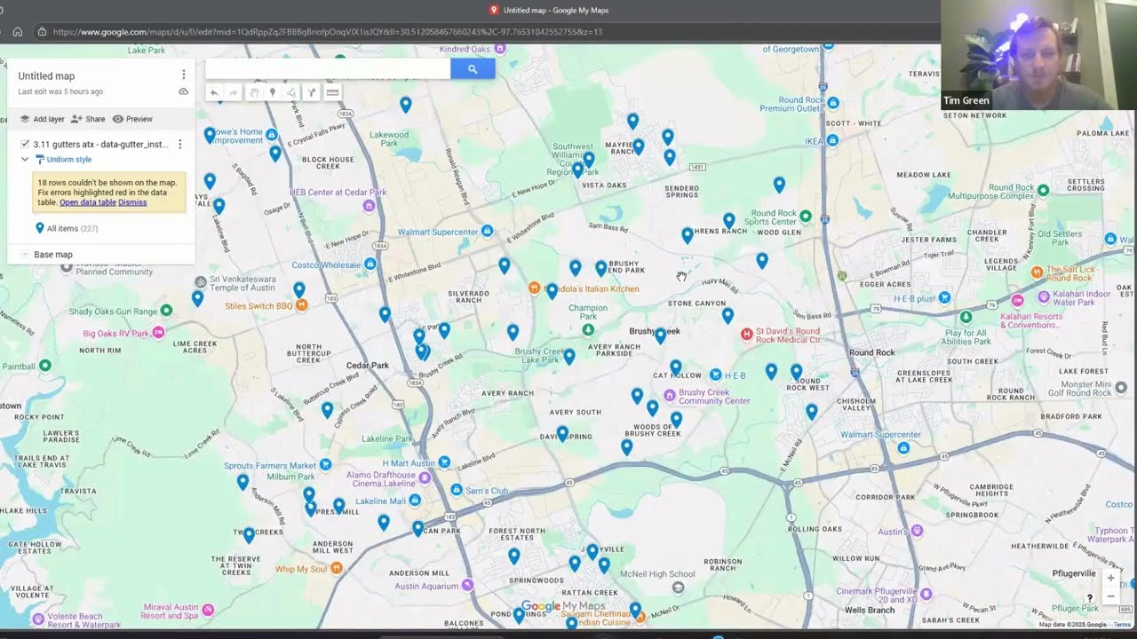Select the Add marker tool
The image size is (1137, 639).
pos(273,92)
